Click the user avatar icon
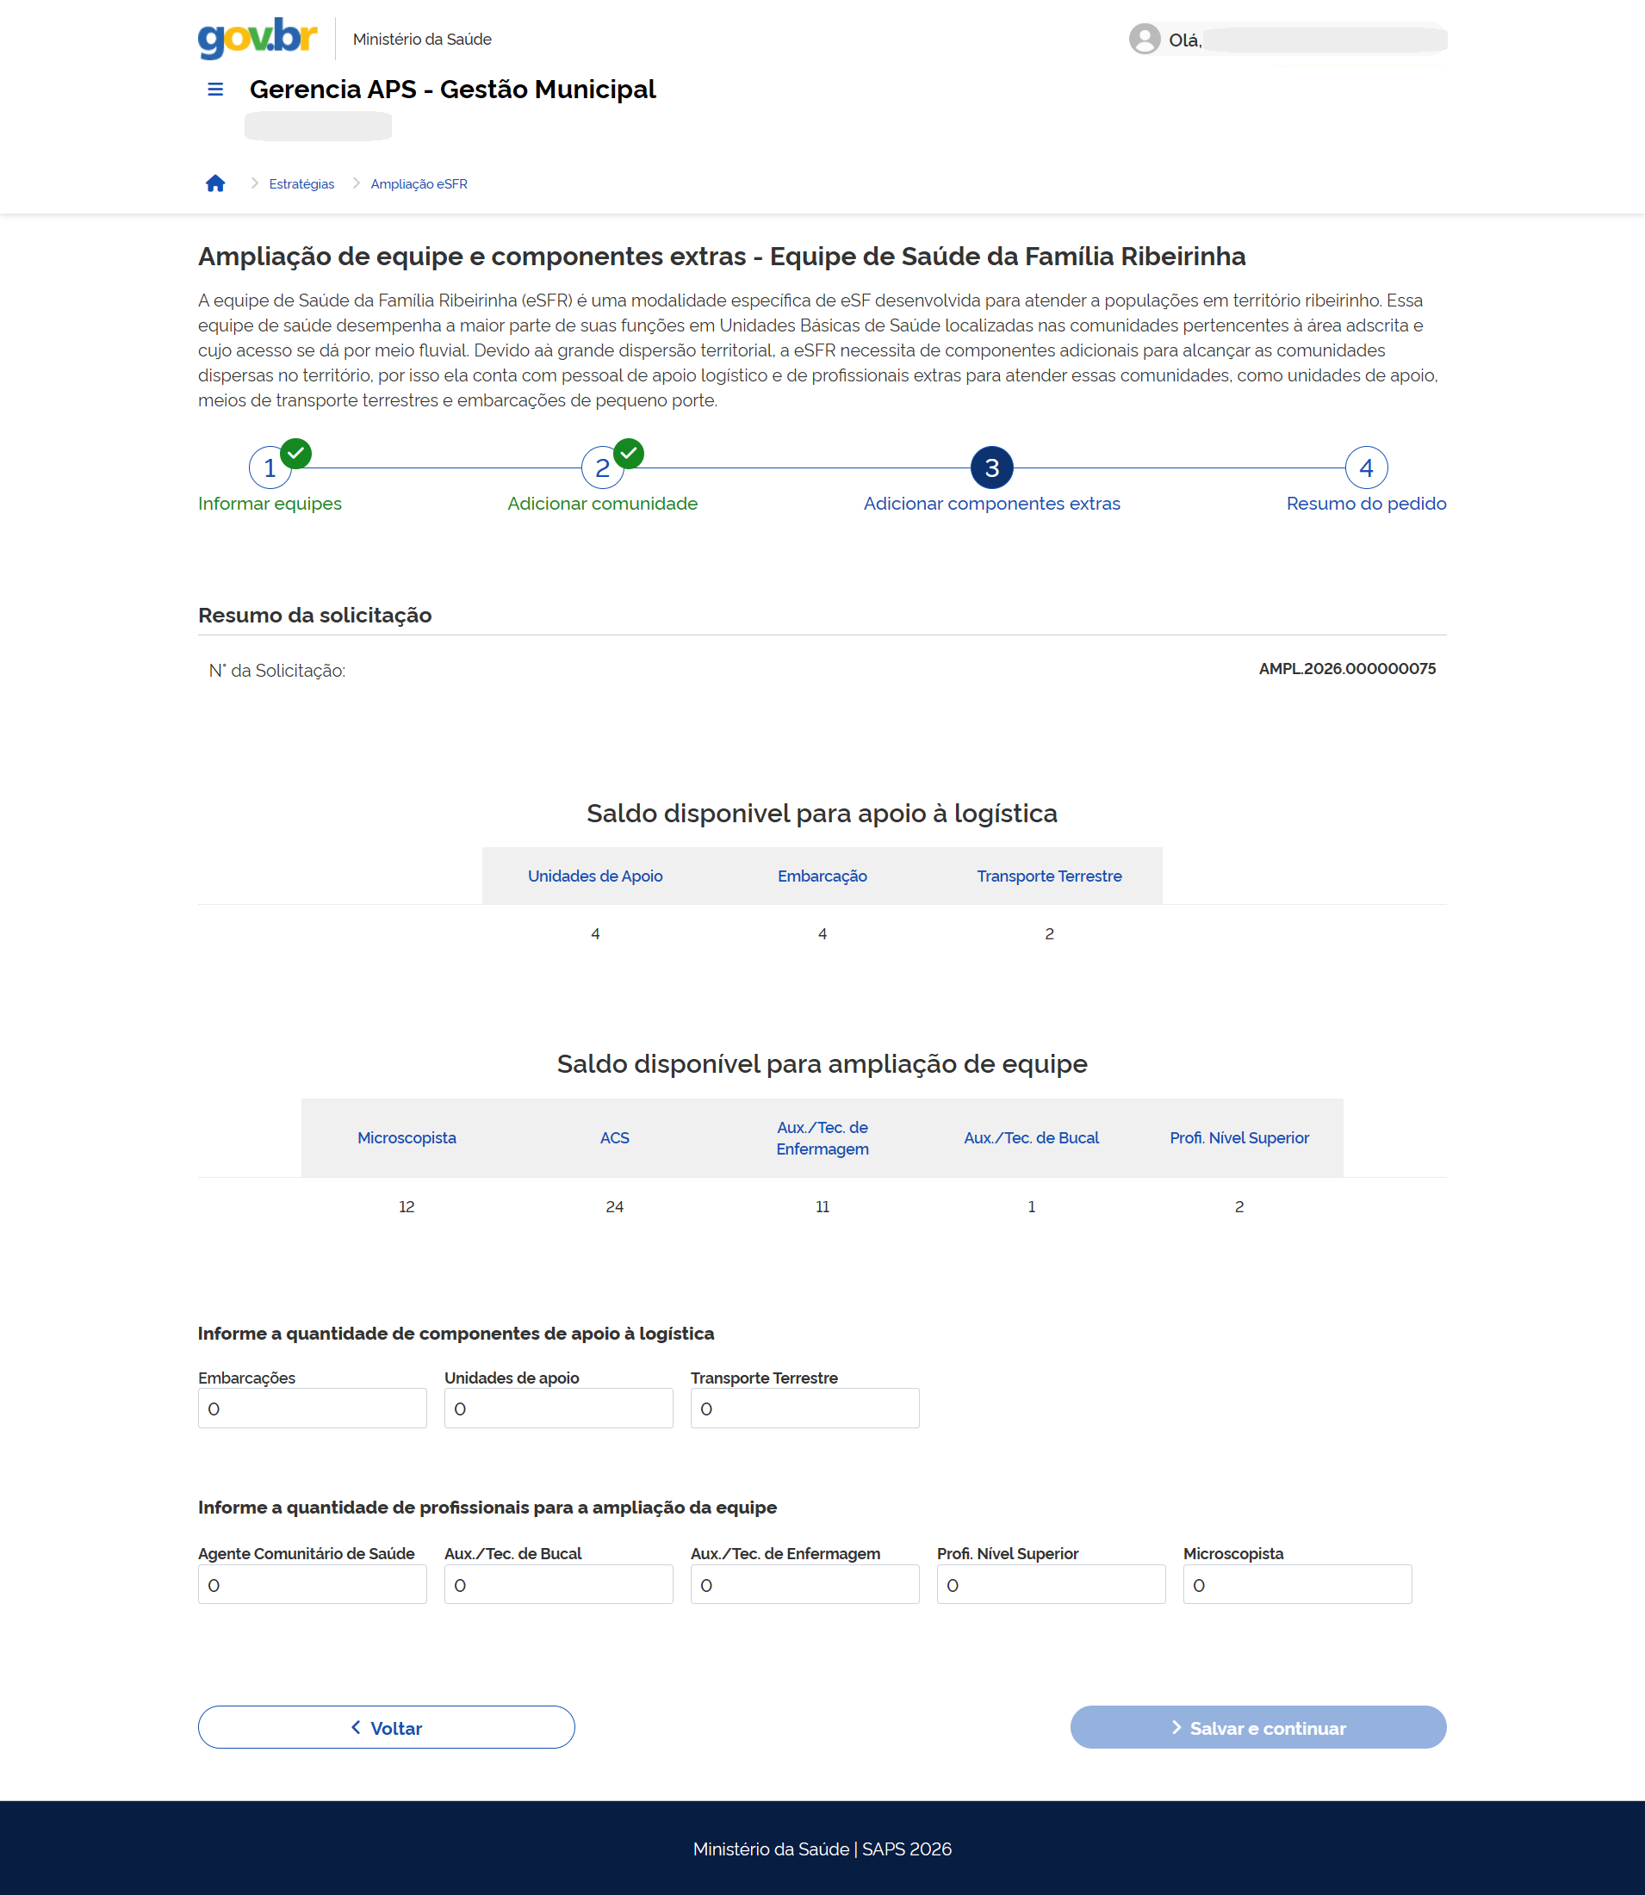The image size is (1645, 1895). point(1144,39)
